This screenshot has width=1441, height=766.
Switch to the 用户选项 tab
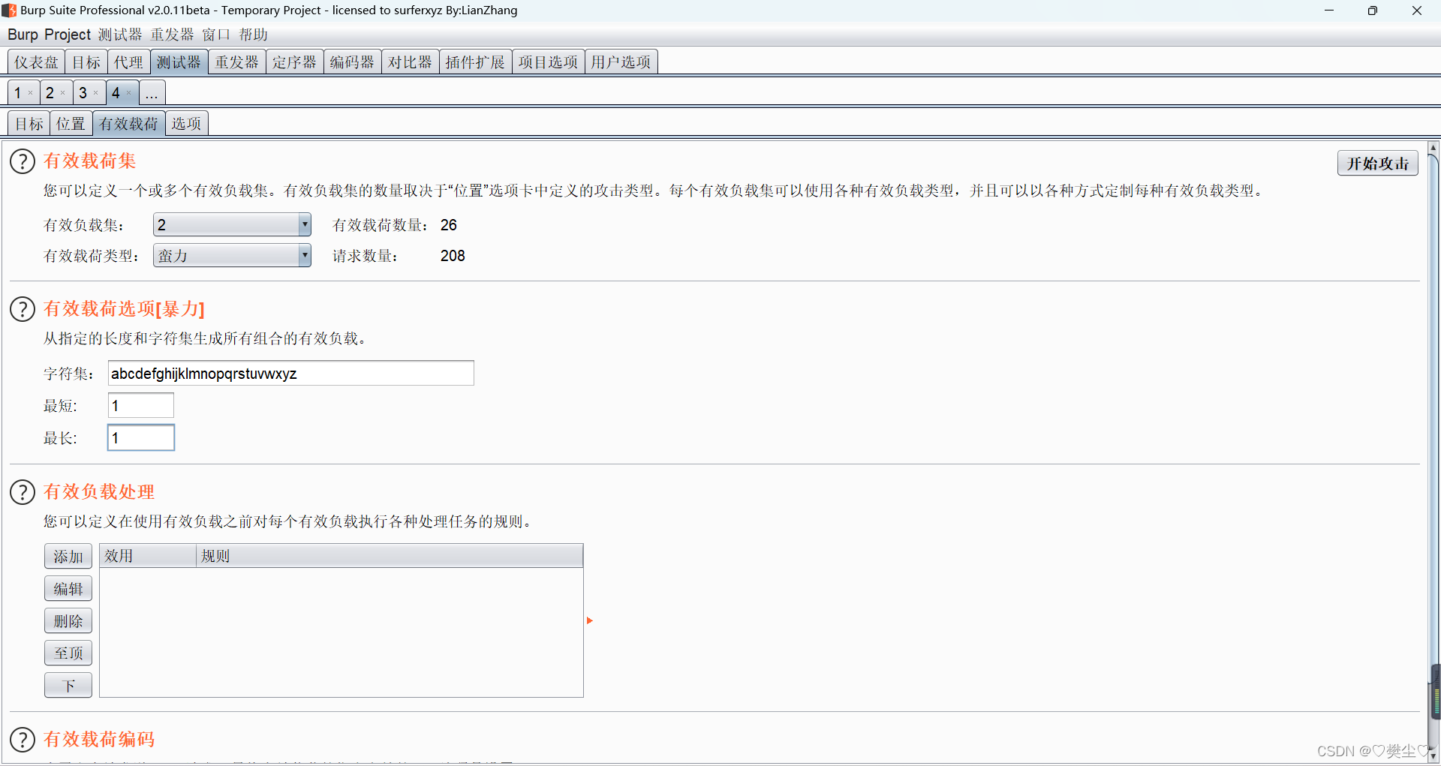click(x=621, y=62)
